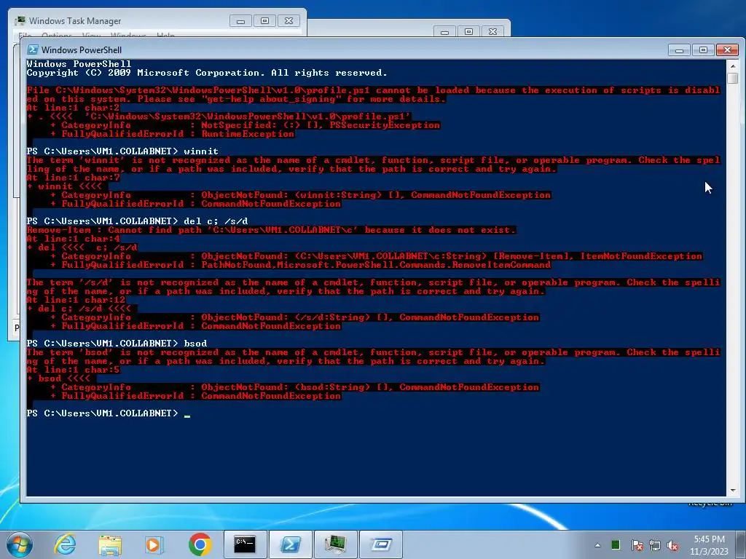746x559 pixels.
Task: Close the Windows Task Manager window
Action: pyautogui.click(x=288, y=20)
